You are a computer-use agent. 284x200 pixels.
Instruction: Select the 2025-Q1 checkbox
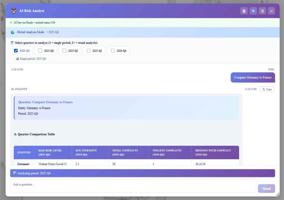[x=88, y=50]
